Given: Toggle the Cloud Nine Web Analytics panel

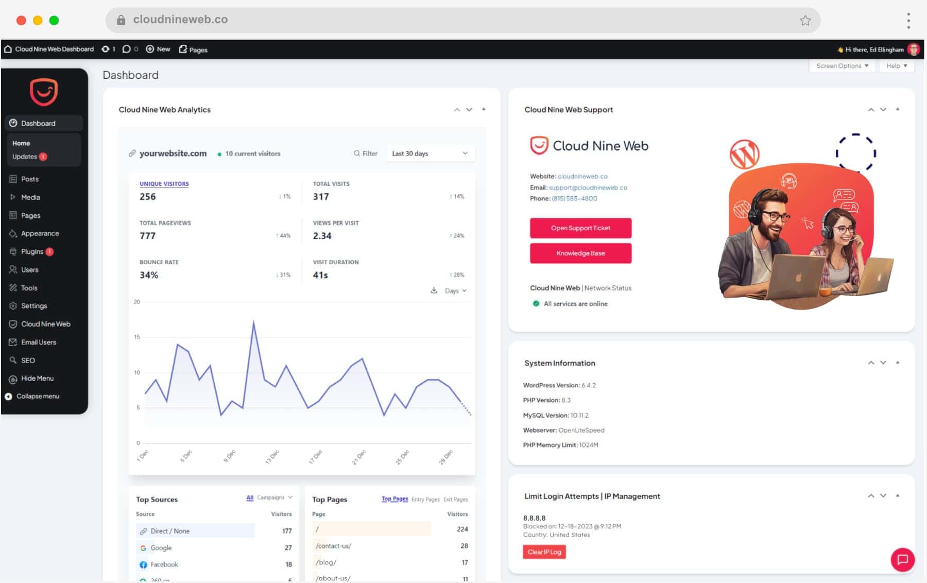Looking at the screenshot, I should coord(484,109).
